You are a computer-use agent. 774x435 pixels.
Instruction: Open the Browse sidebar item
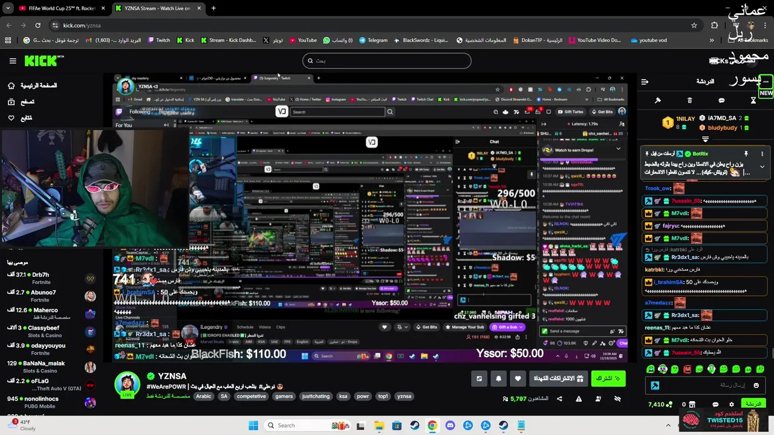click(x=22, y=102)
